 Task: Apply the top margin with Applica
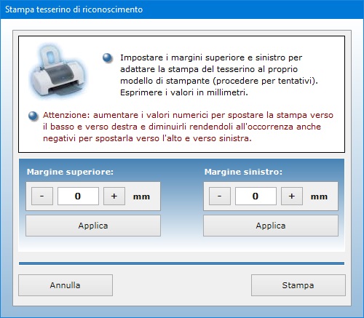[x=93, y=226]
